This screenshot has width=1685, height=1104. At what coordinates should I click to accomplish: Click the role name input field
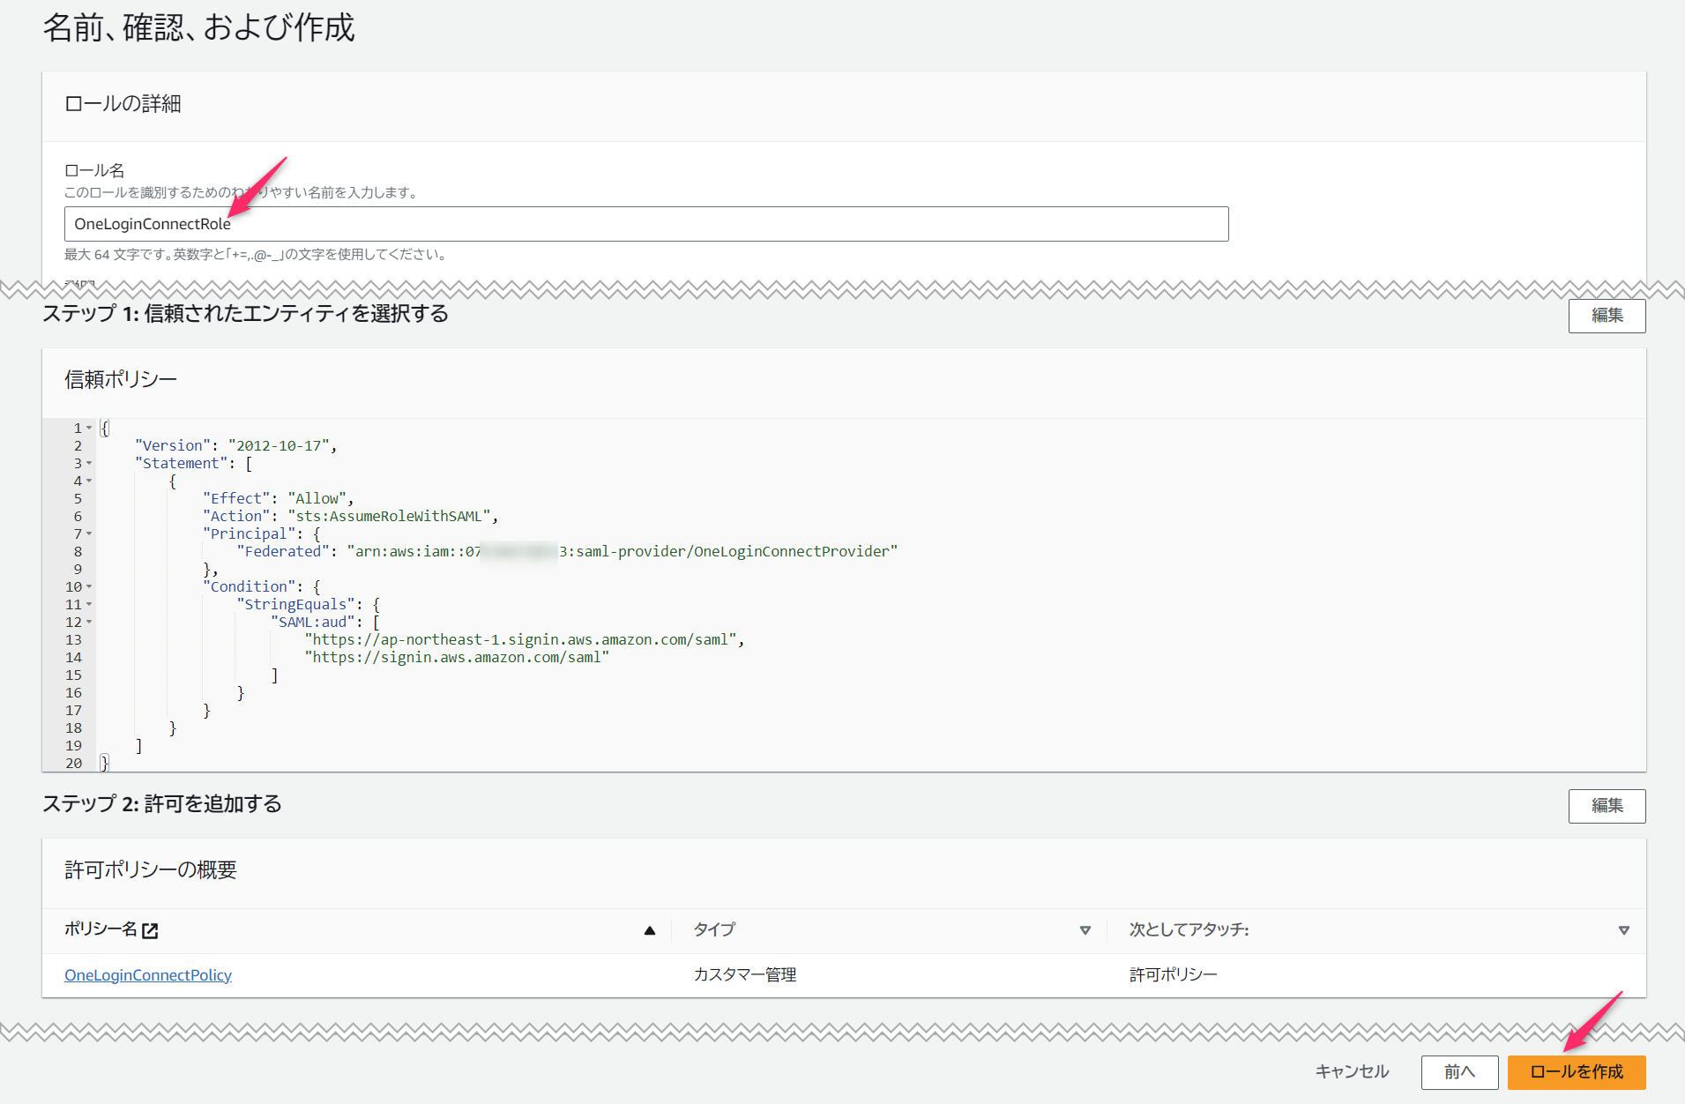click(x=646, y=224)
